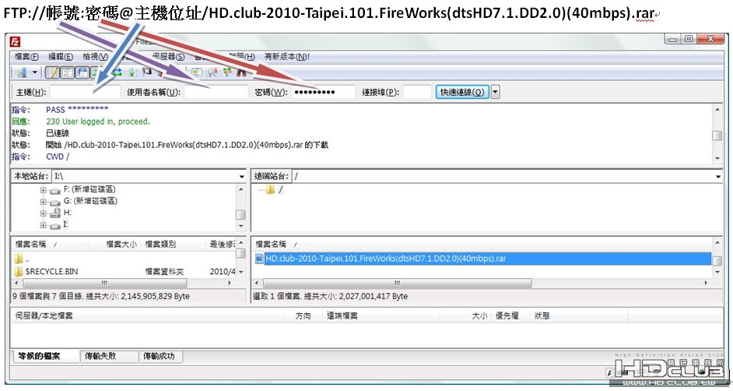Open the Site Manager dropdown arrow
Viewport: 733px width, 391px height.
coord(34,72)
